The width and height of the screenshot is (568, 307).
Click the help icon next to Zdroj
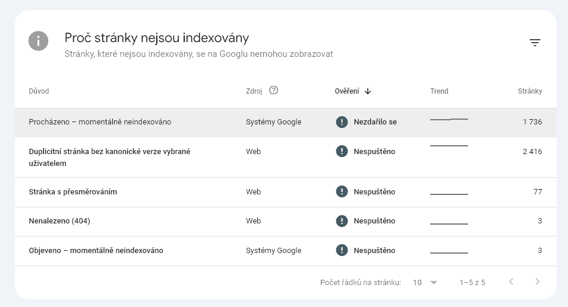tap(273, 91)
